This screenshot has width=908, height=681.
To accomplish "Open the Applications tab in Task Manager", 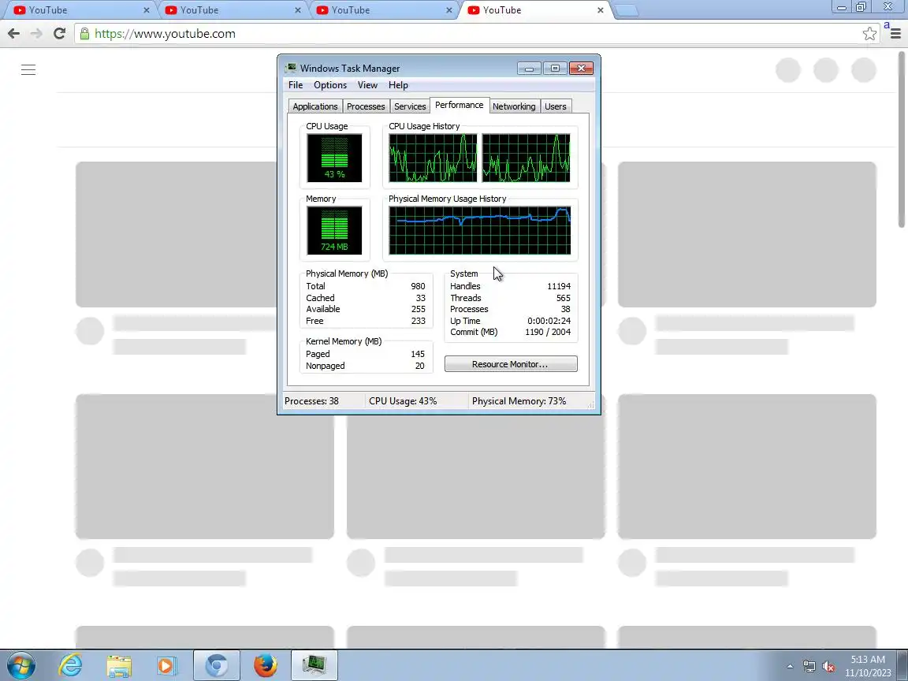I will click(315, 106).
